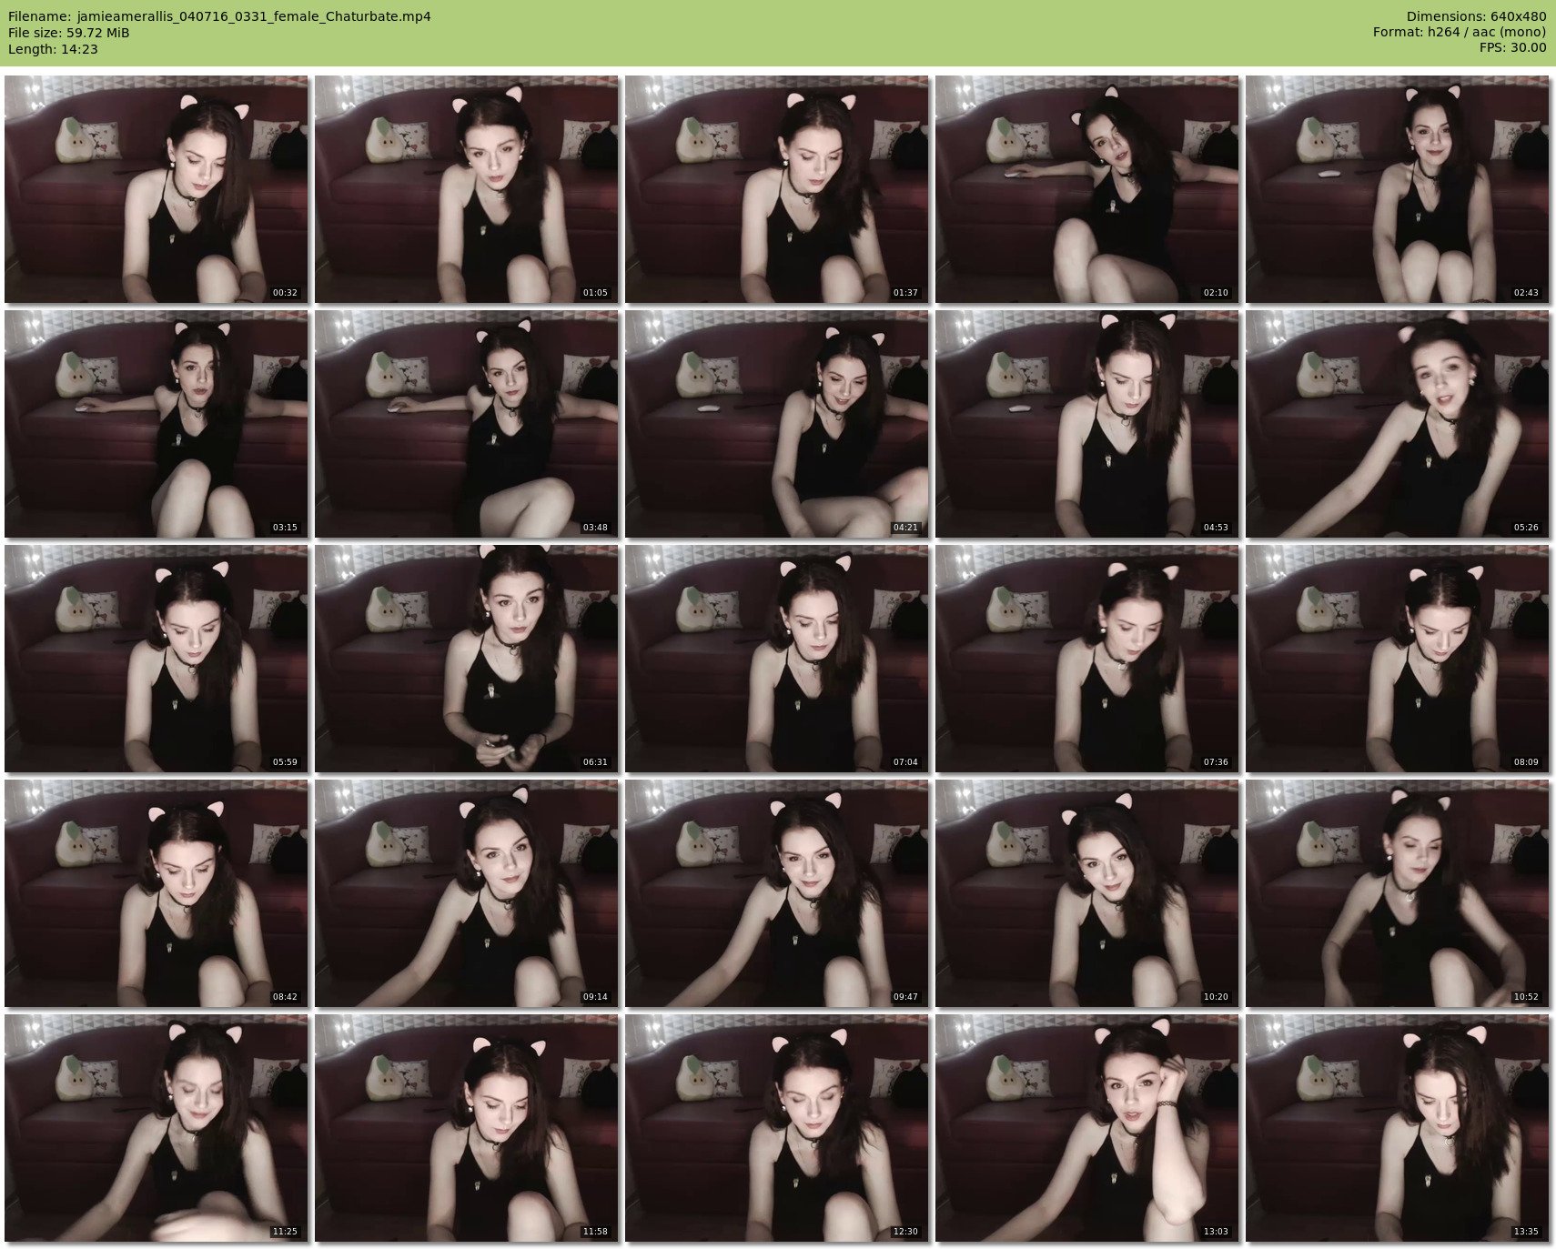Choose the thumbnail stamped 03:15

[x=156, y=424]
